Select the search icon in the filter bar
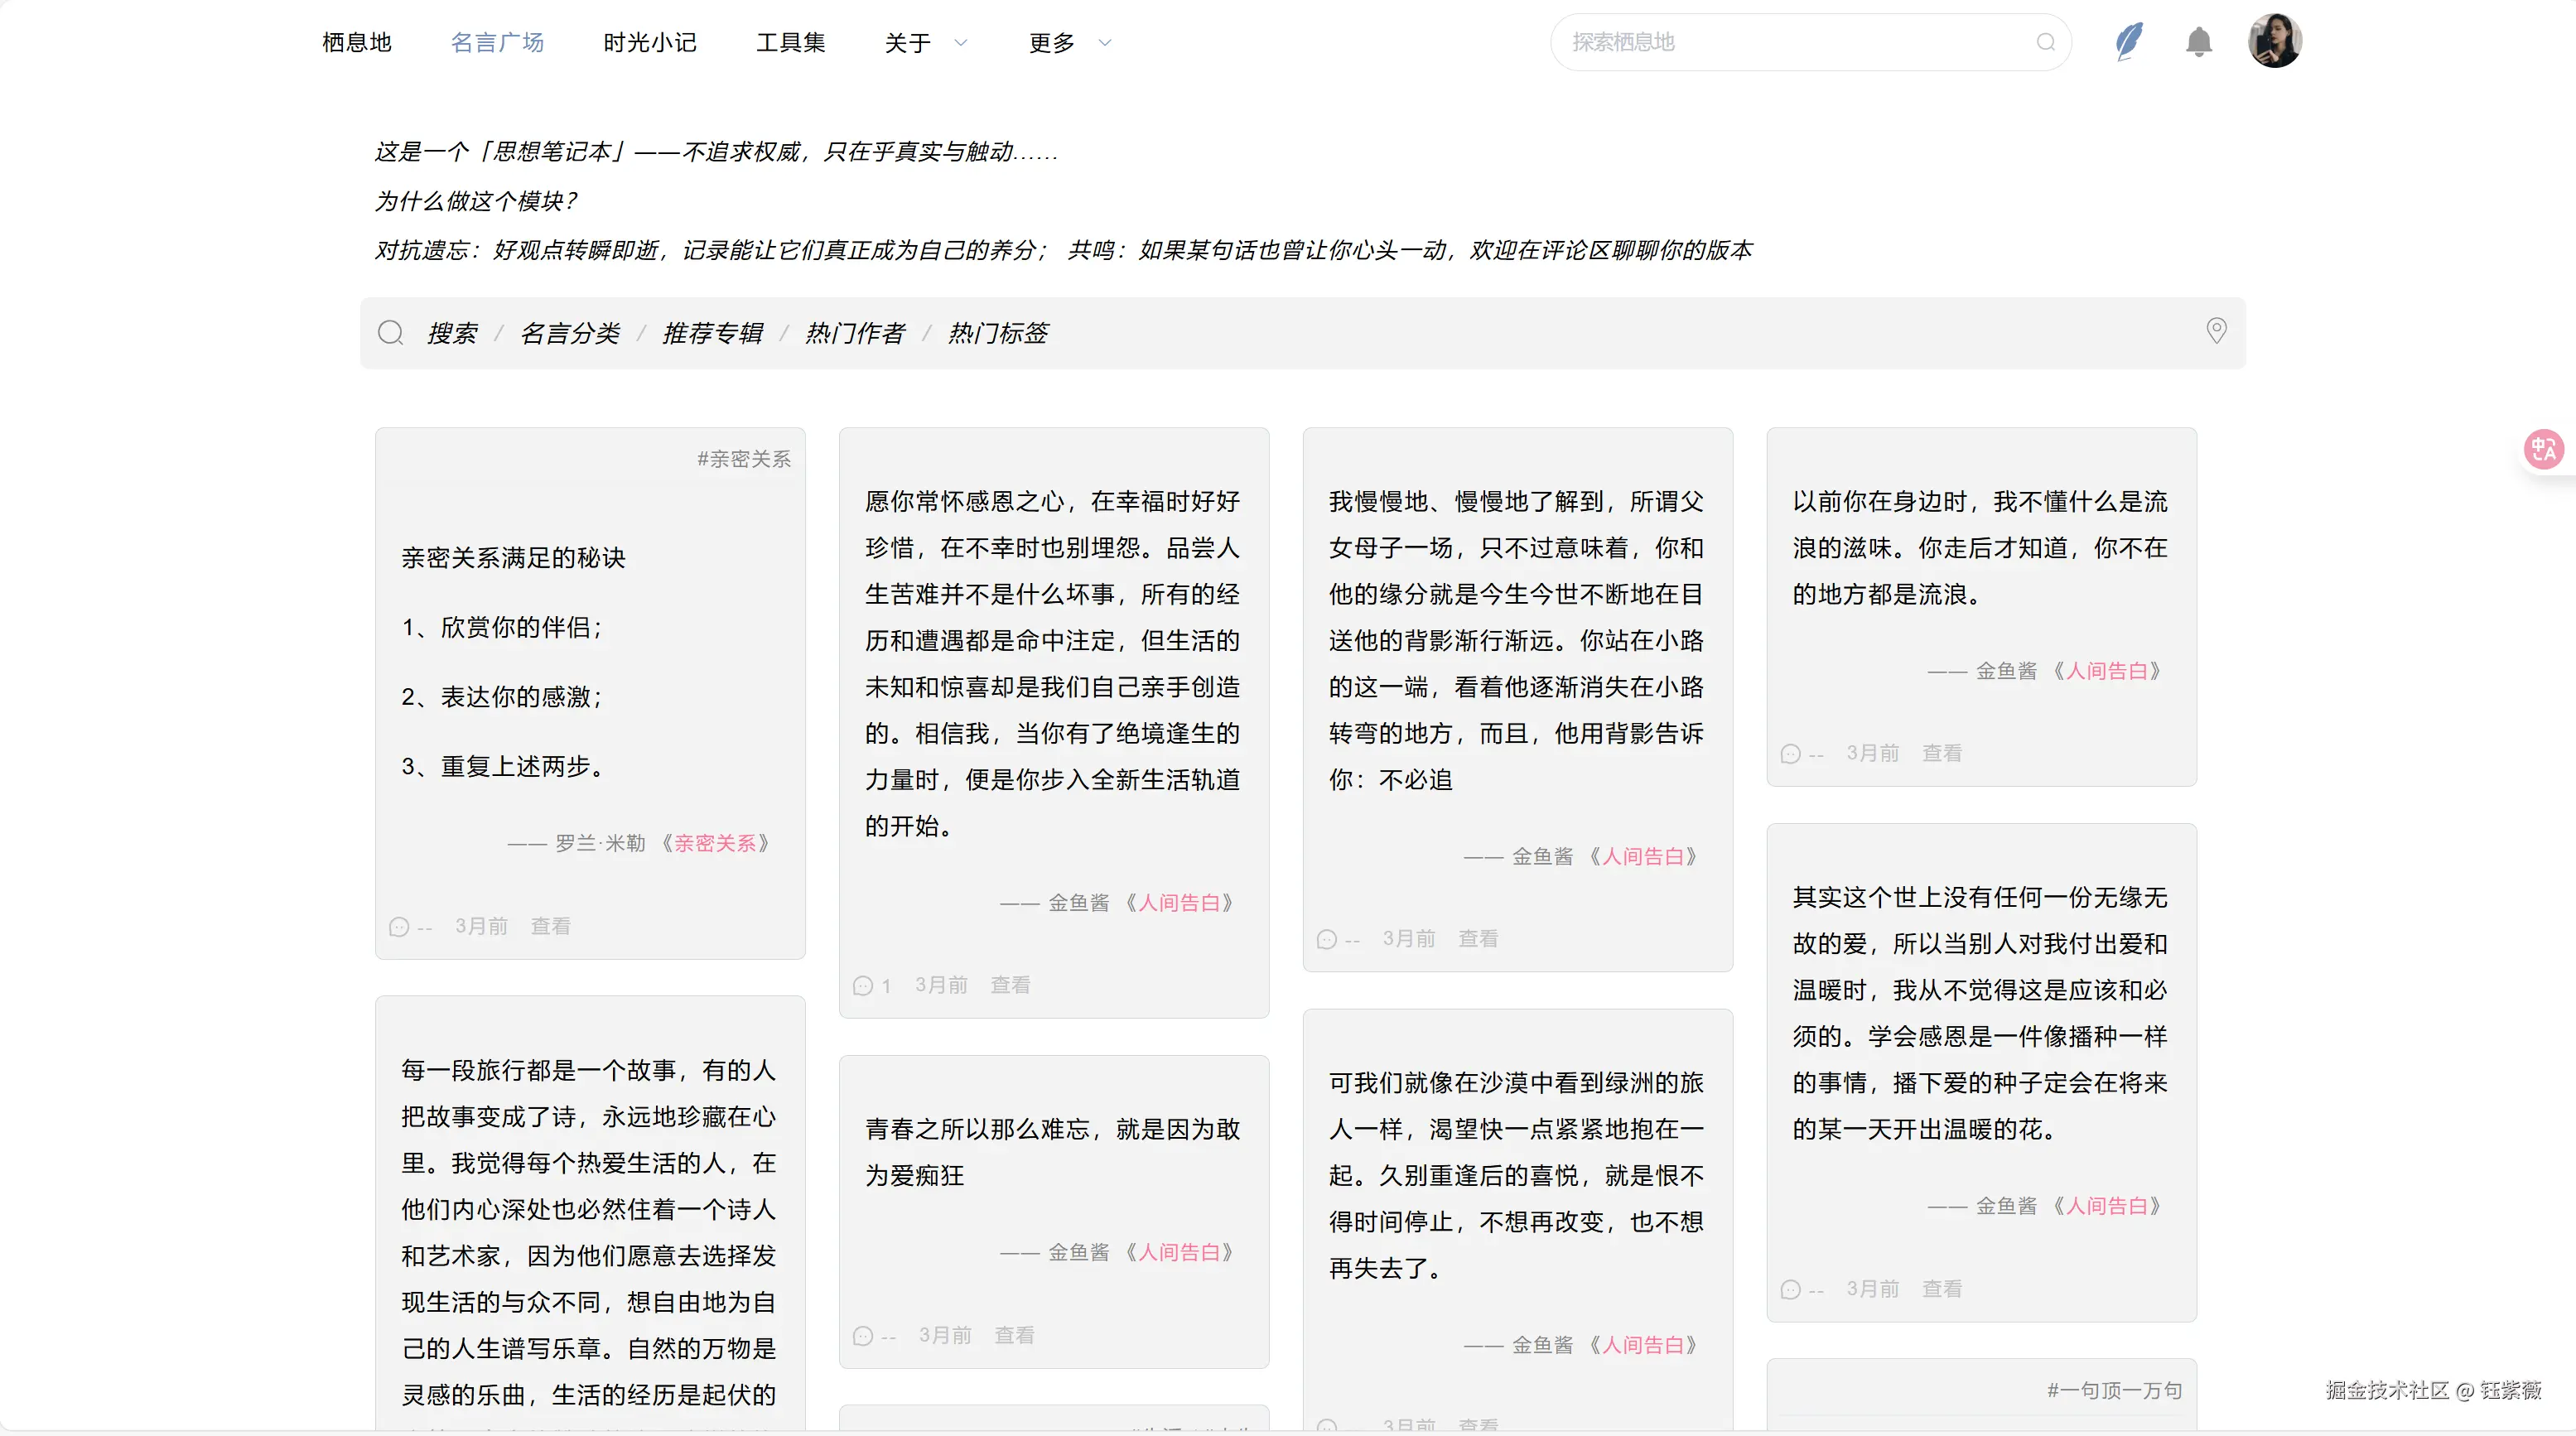The height and width of the screenshot is (1436, 2576). [x=390, y=332]
